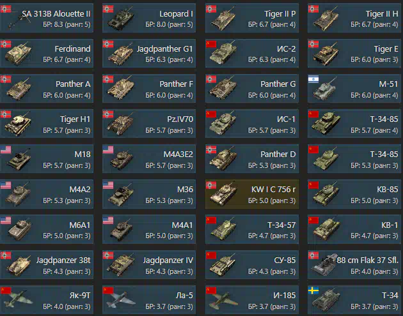Click the Swedish flag on the T-34 card
The height and width of the screenshot is (316, 403).
click(x=313, y=290)
